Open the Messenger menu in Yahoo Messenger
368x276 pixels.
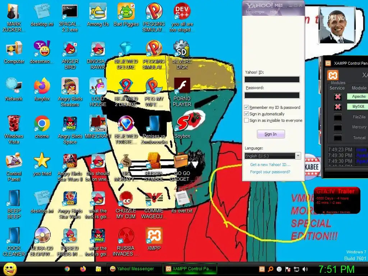coord(255,12)
